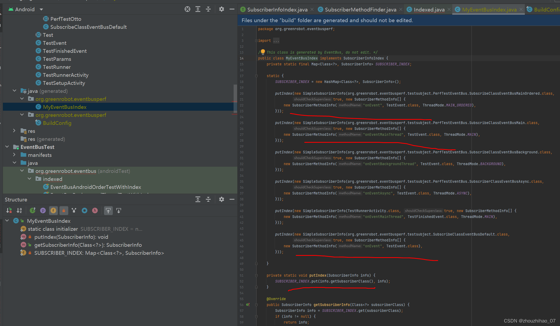Close the SubscriberInfoIndex.java tab
The height and width of the screenshot is (326, 560).
pos(312,10)
